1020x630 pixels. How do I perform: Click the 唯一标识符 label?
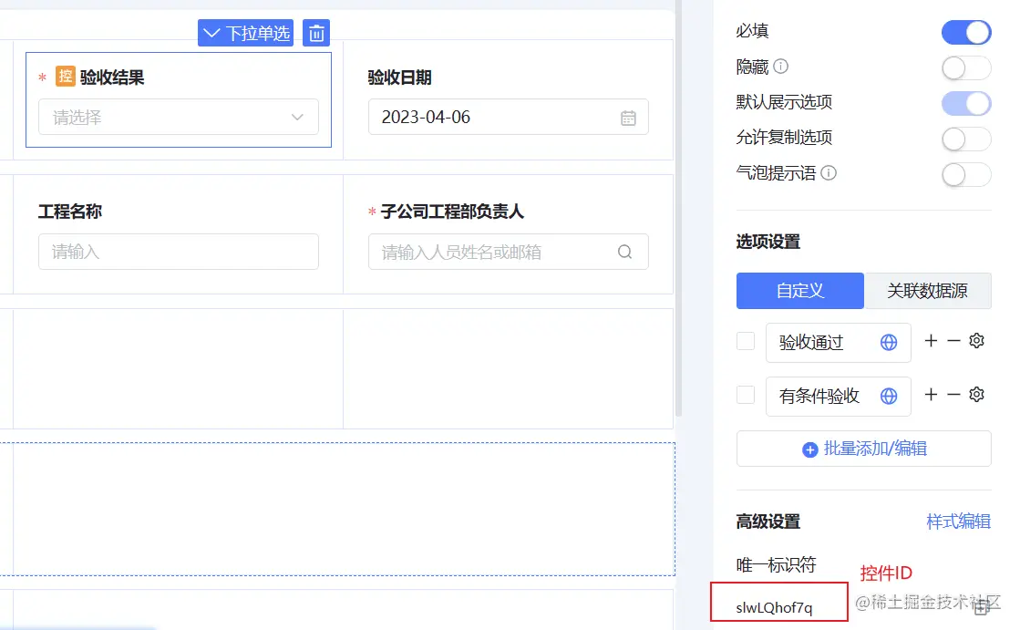(x=776, y=565)
